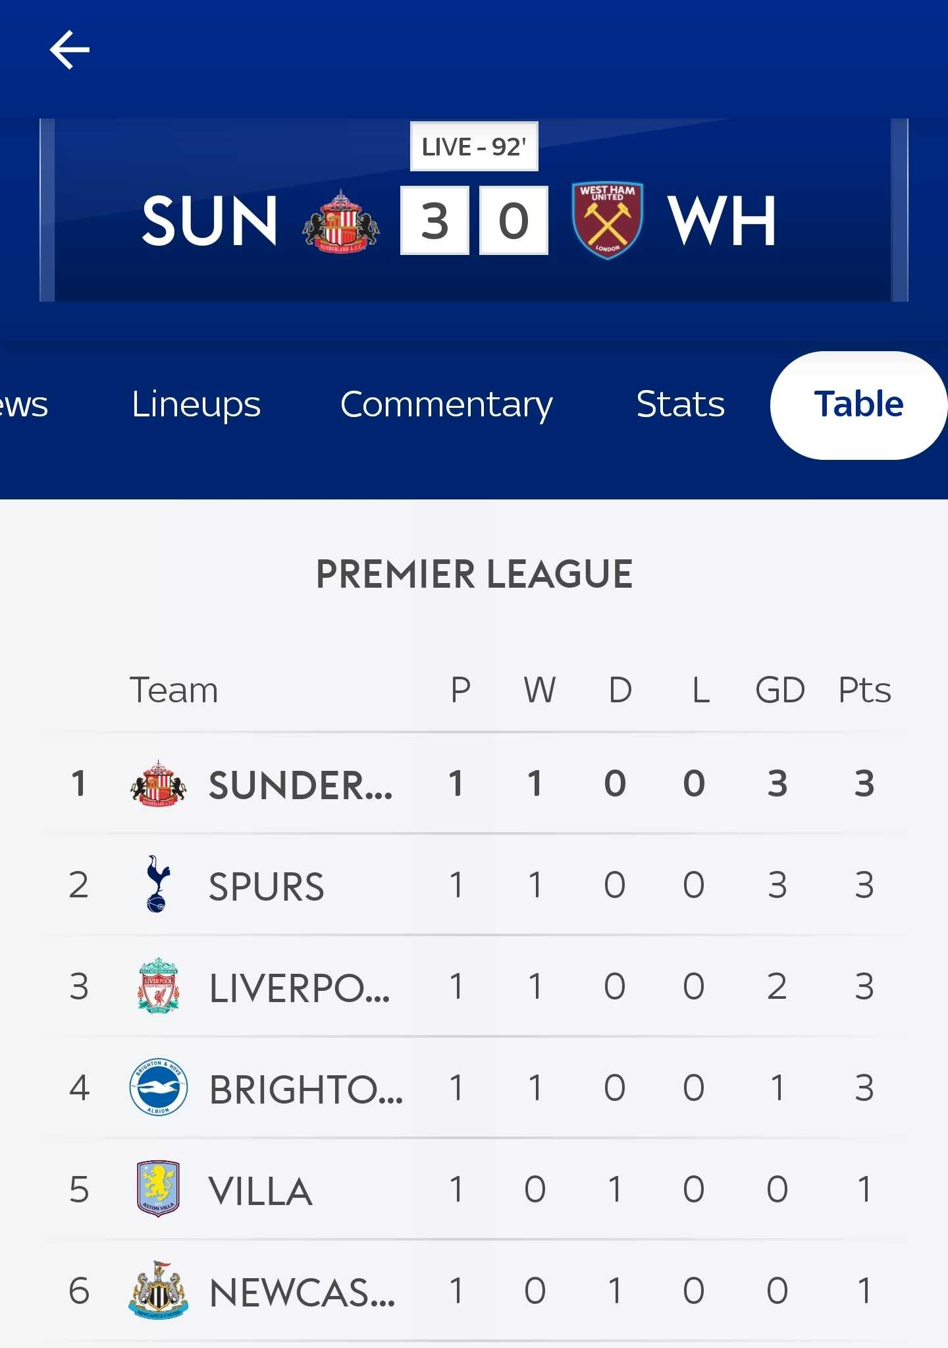This screenshot has width=948, height=1348.
Task: Tap the Brighton badge in the table
Action: pos(158,1087)
